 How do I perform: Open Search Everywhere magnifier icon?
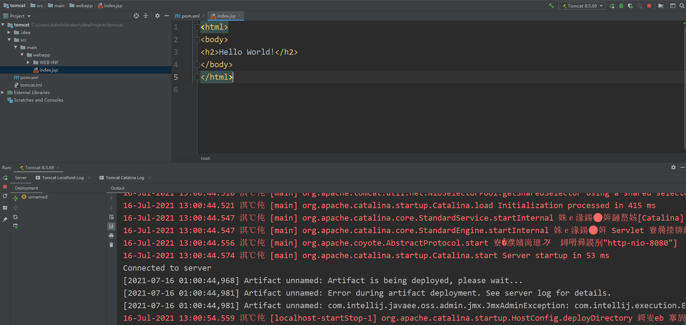(x=682, y=6)
